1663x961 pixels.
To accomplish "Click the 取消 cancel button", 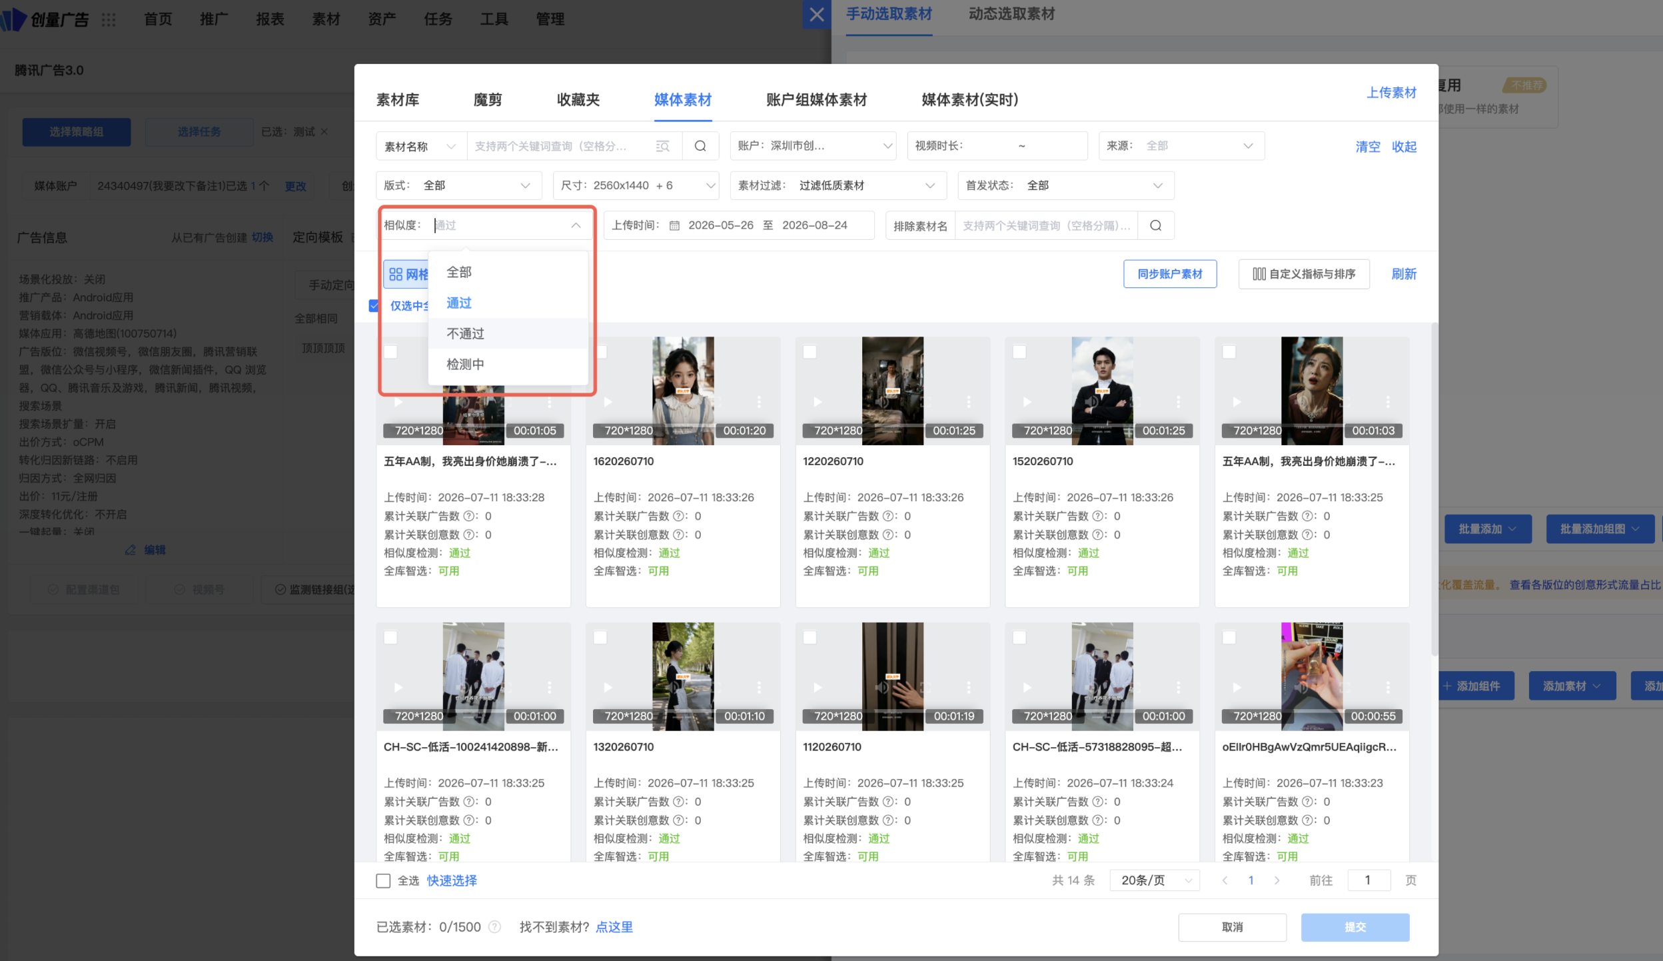I will click(x=1233, y=927).
